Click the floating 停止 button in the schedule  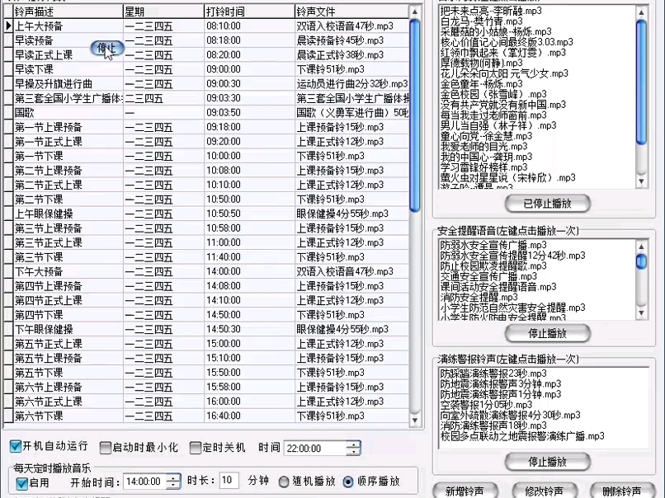107,48
